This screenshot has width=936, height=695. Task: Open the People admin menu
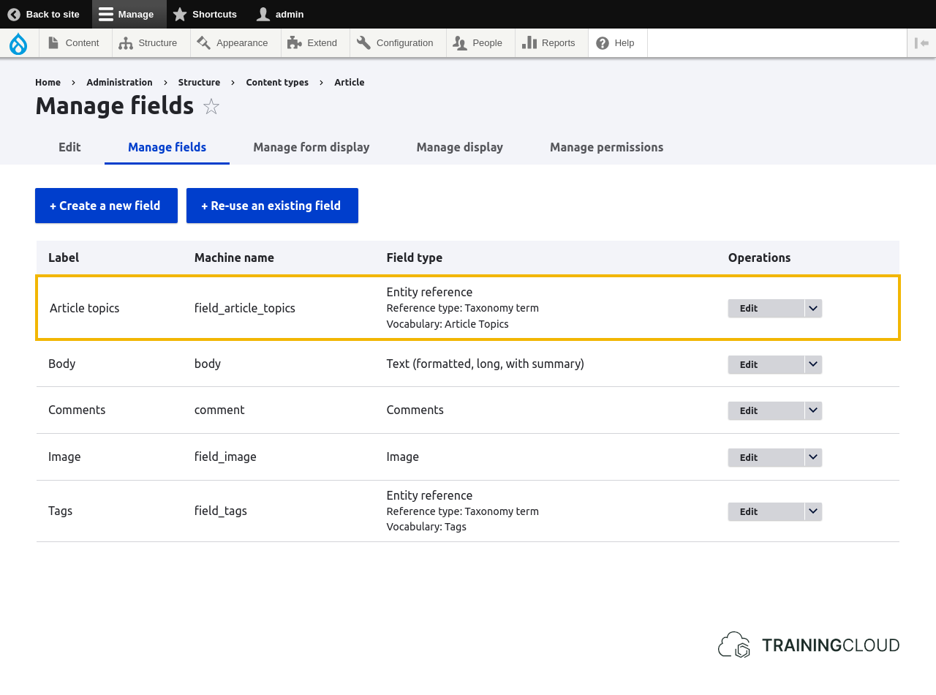pos(480,43)
